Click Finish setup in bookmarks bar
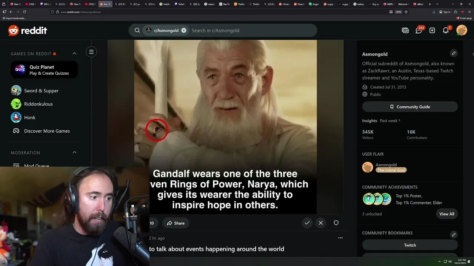 [464, 18]
